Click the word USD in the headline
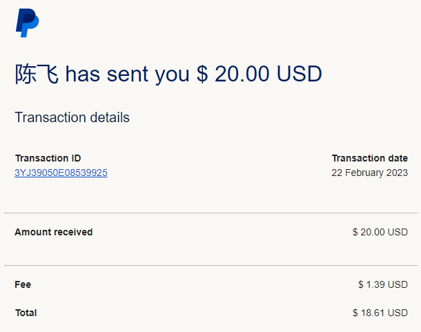Image resolution: width=421 pixels, height=332 pixels. coord(299,74)
